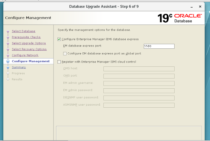Go to the Summary step
Viewport: 210px width, 141px height.
click(19, 67)
